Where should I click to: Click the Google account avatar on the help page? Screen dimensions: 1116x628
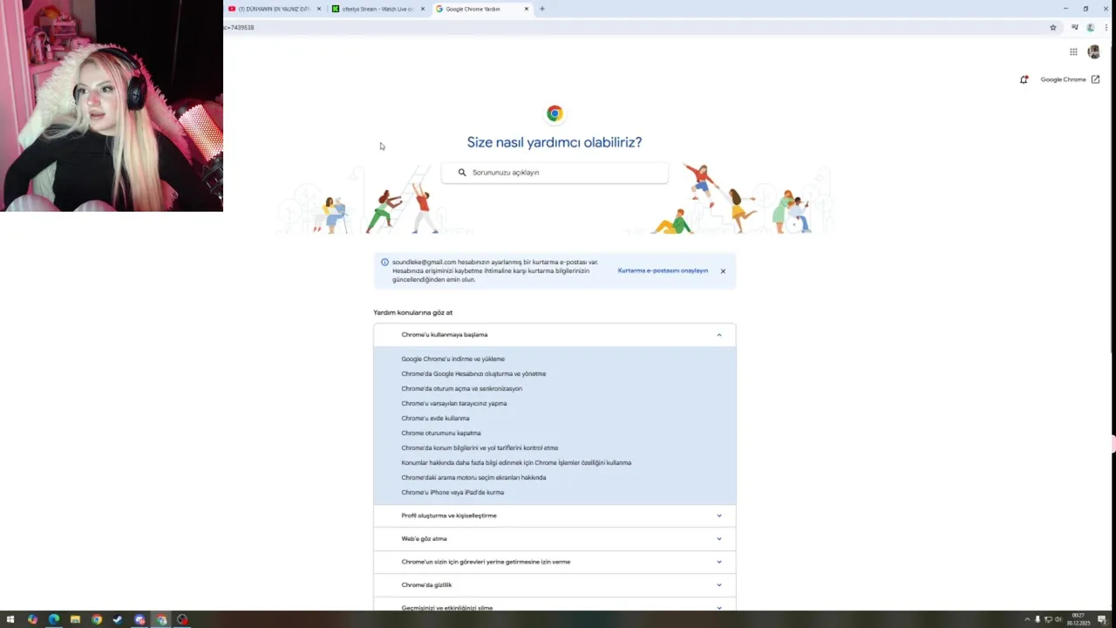coord(1094,52)
